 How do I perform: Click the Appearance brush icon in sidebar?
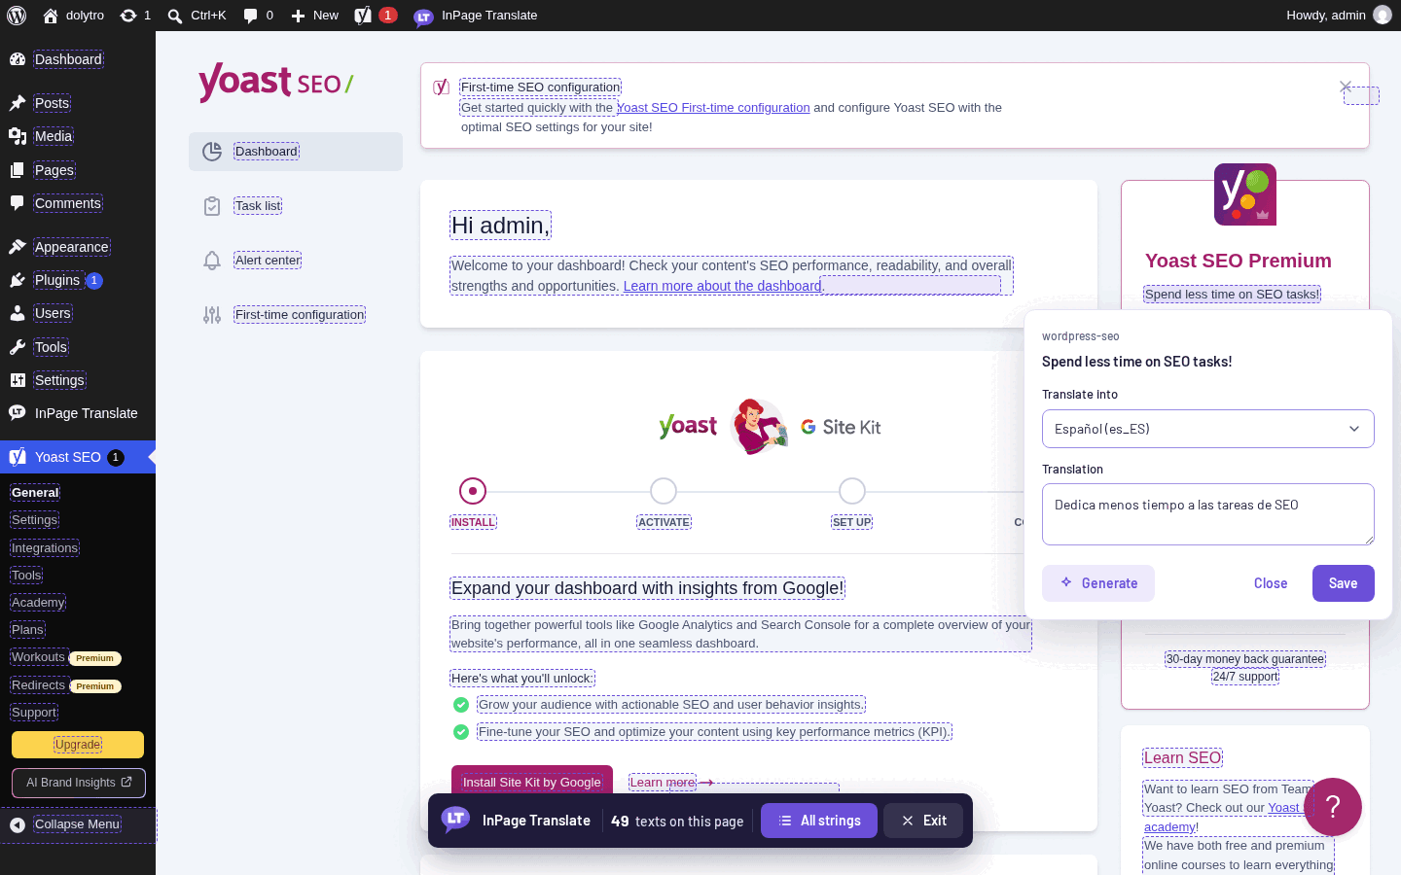[x=18, y=247]
